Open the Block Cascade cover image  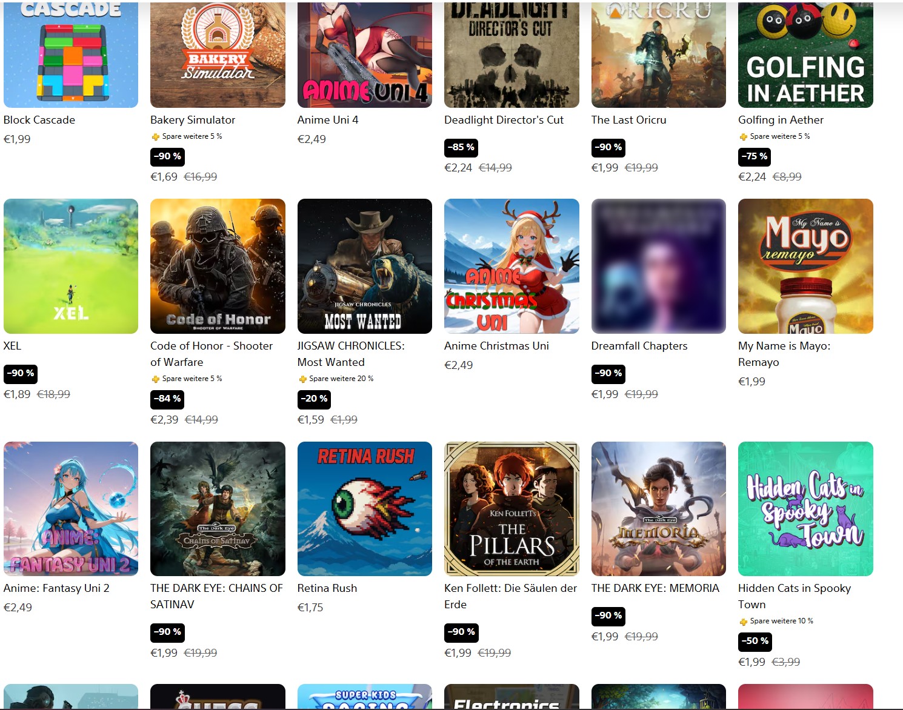[x=71, y=55]
